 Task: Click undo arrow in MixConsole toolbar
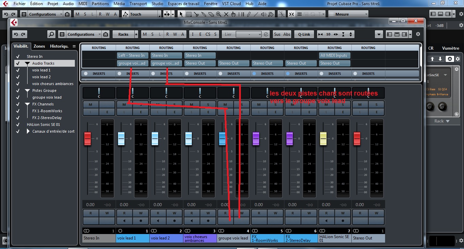pos(16,34)
